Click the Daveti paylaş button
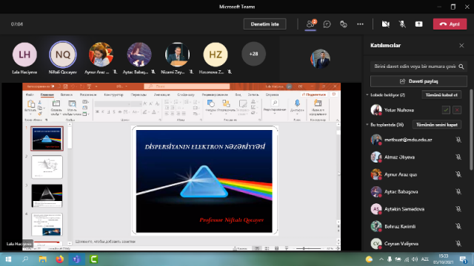The image size is (474, 266). pyautogui.click(x=418, y=81)
